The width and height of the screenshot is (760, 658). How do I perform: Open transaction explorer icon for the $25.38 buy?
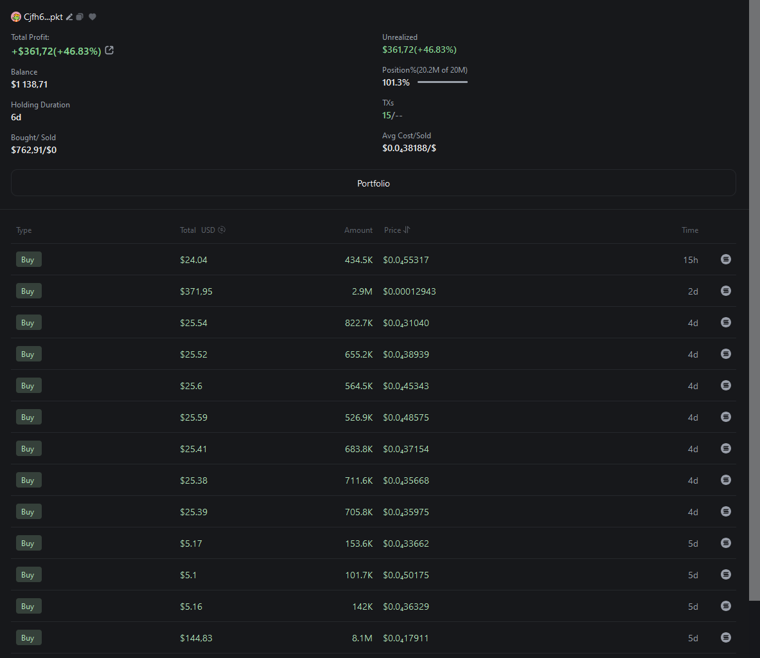725,480
